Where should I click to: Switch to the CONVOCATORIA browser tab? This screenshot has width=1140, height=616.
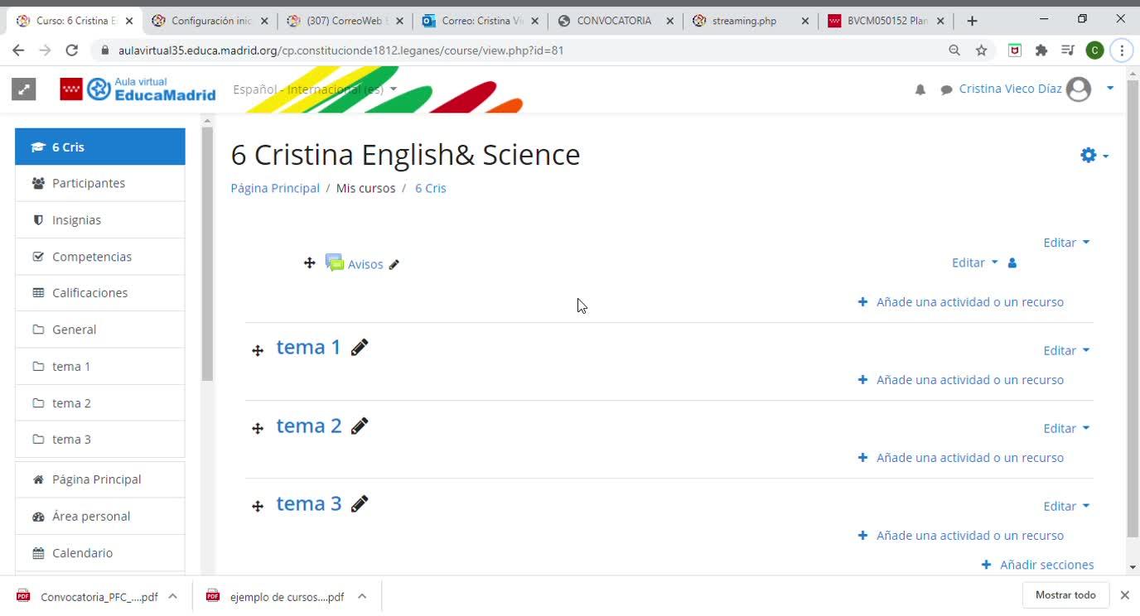click(615, 21)
